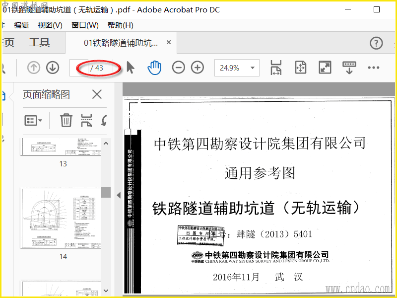This screenshot has height=298, width=397.
Task: Activate the arrow selection tool
Action: [131, 68]
